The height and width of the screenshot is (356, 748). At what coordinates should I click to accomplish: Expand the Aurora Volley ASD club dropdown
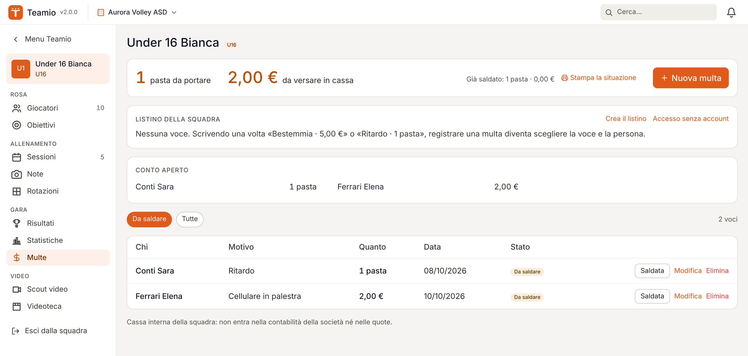(x=137, y=12)
